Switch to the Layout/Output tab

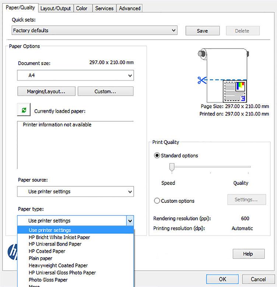[56, 8]
